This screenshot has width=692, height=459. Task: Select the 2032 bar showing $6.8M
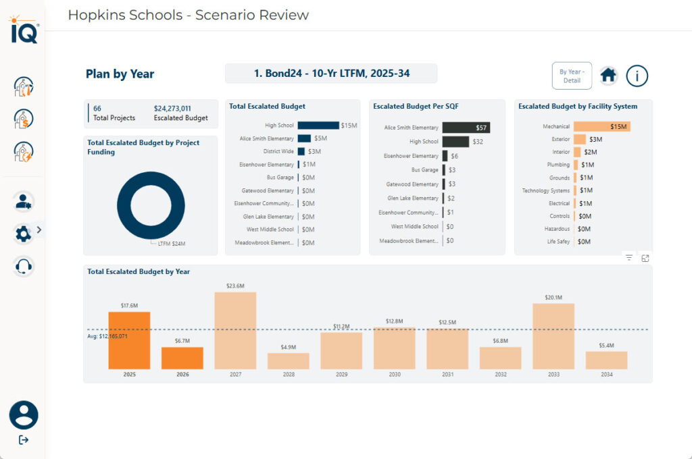tap(501, 358)
